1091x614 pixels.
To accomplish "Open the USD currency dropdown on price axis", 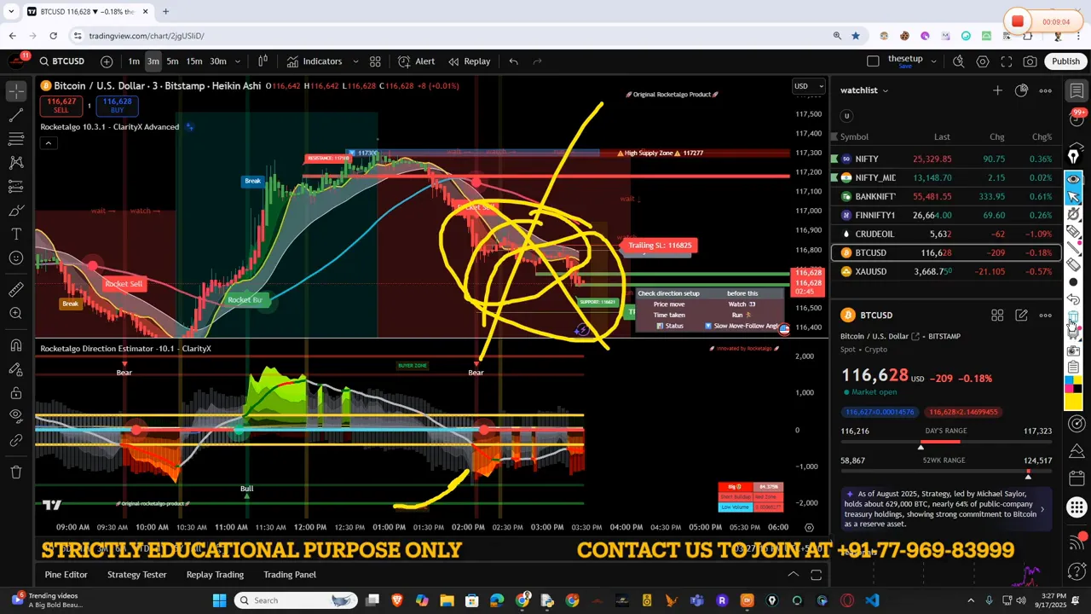I will [808, 86].
